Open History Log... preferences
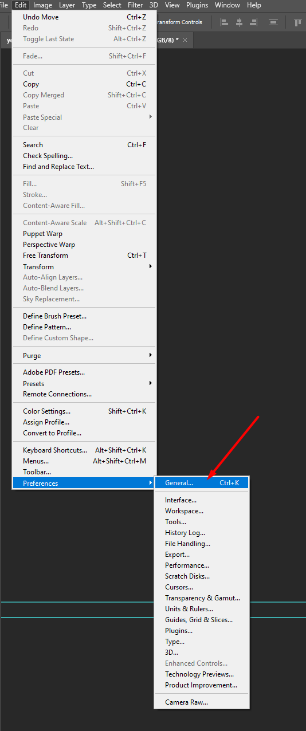 point(202,533)
